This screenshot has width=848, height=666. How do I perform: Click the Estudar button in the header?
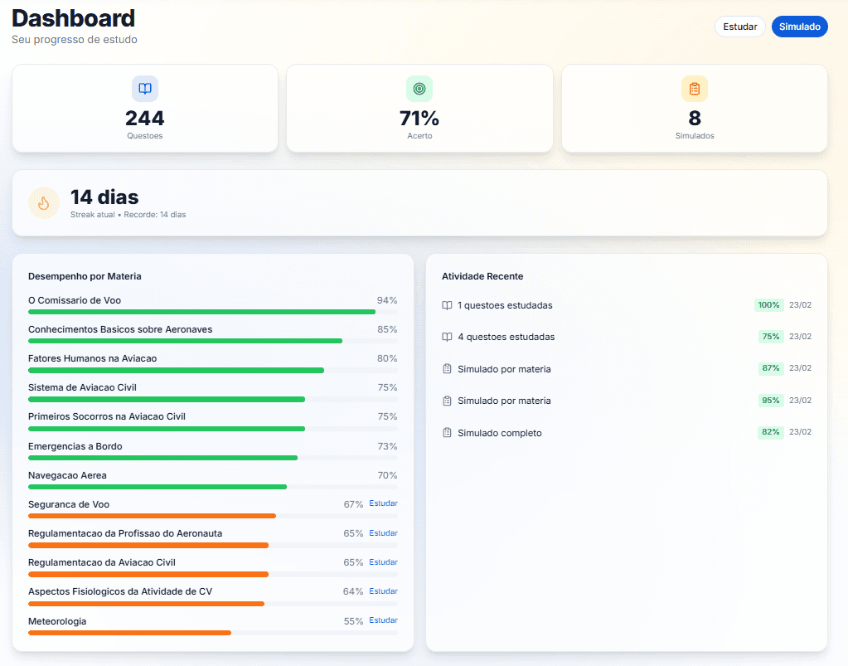coord(739,26)
